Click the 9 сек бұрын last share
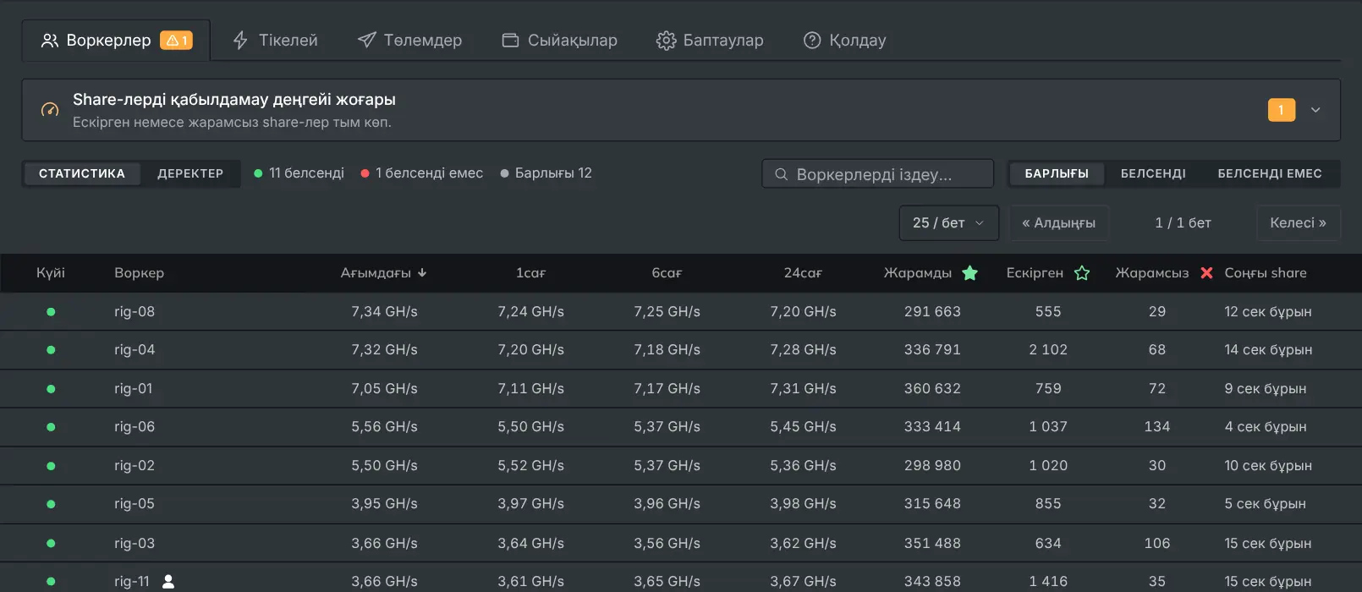The height and width of the screenshot is (592, 1362). tap(1266, 389)
